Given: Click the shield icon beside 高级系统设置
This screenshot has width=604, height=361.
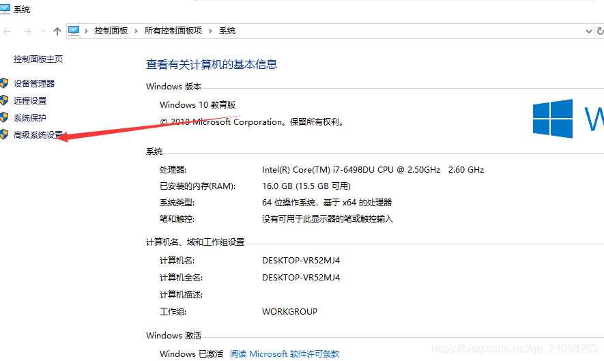Looking at the screenshot, I should coord(4,134).
